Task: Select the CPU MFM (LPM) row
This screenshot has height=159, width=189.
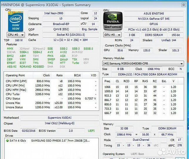Action: (x=51, y=81)
